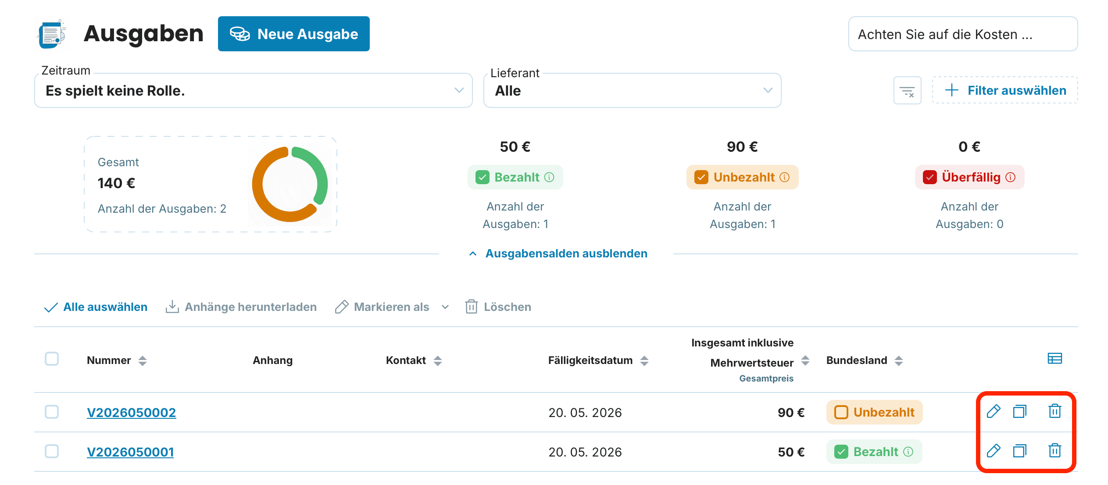Click Alle auswählen in the bulk bar

click(x=96, y=307)
